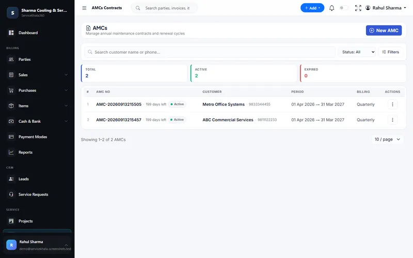Image resolution: width=413 pixels, height=258 pixels.
Task: Open the Filters button
Action: point(391,52)
